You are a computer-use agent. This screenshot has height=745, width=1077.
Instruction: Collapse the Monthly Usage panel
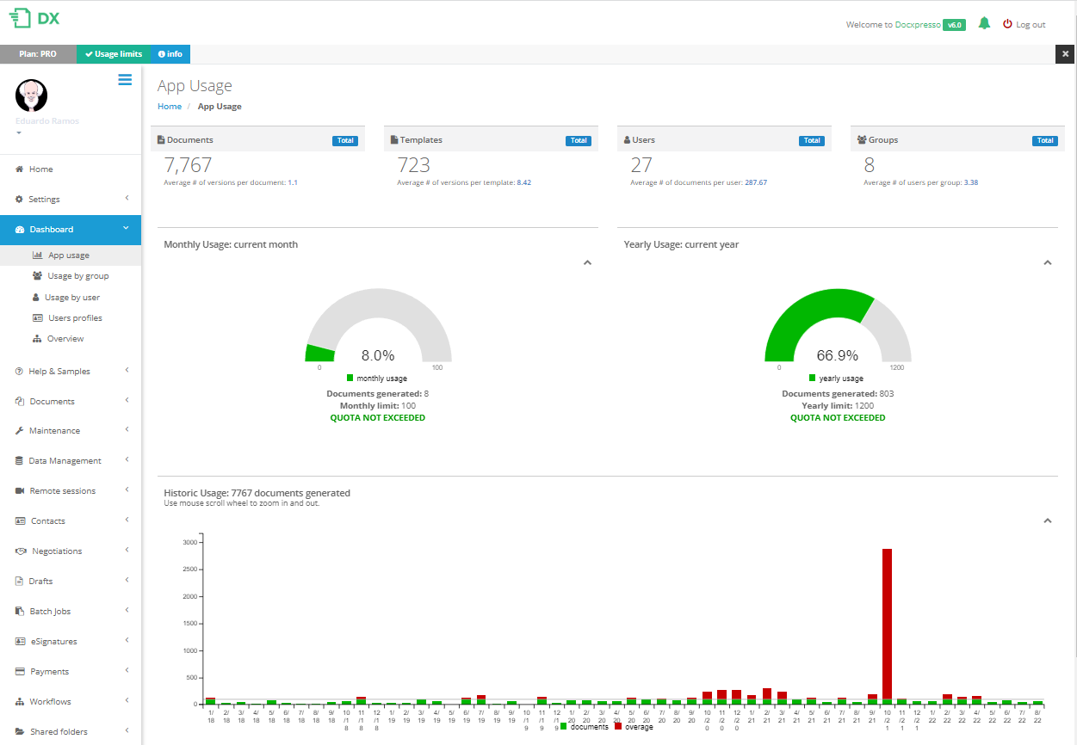point(587,262)
